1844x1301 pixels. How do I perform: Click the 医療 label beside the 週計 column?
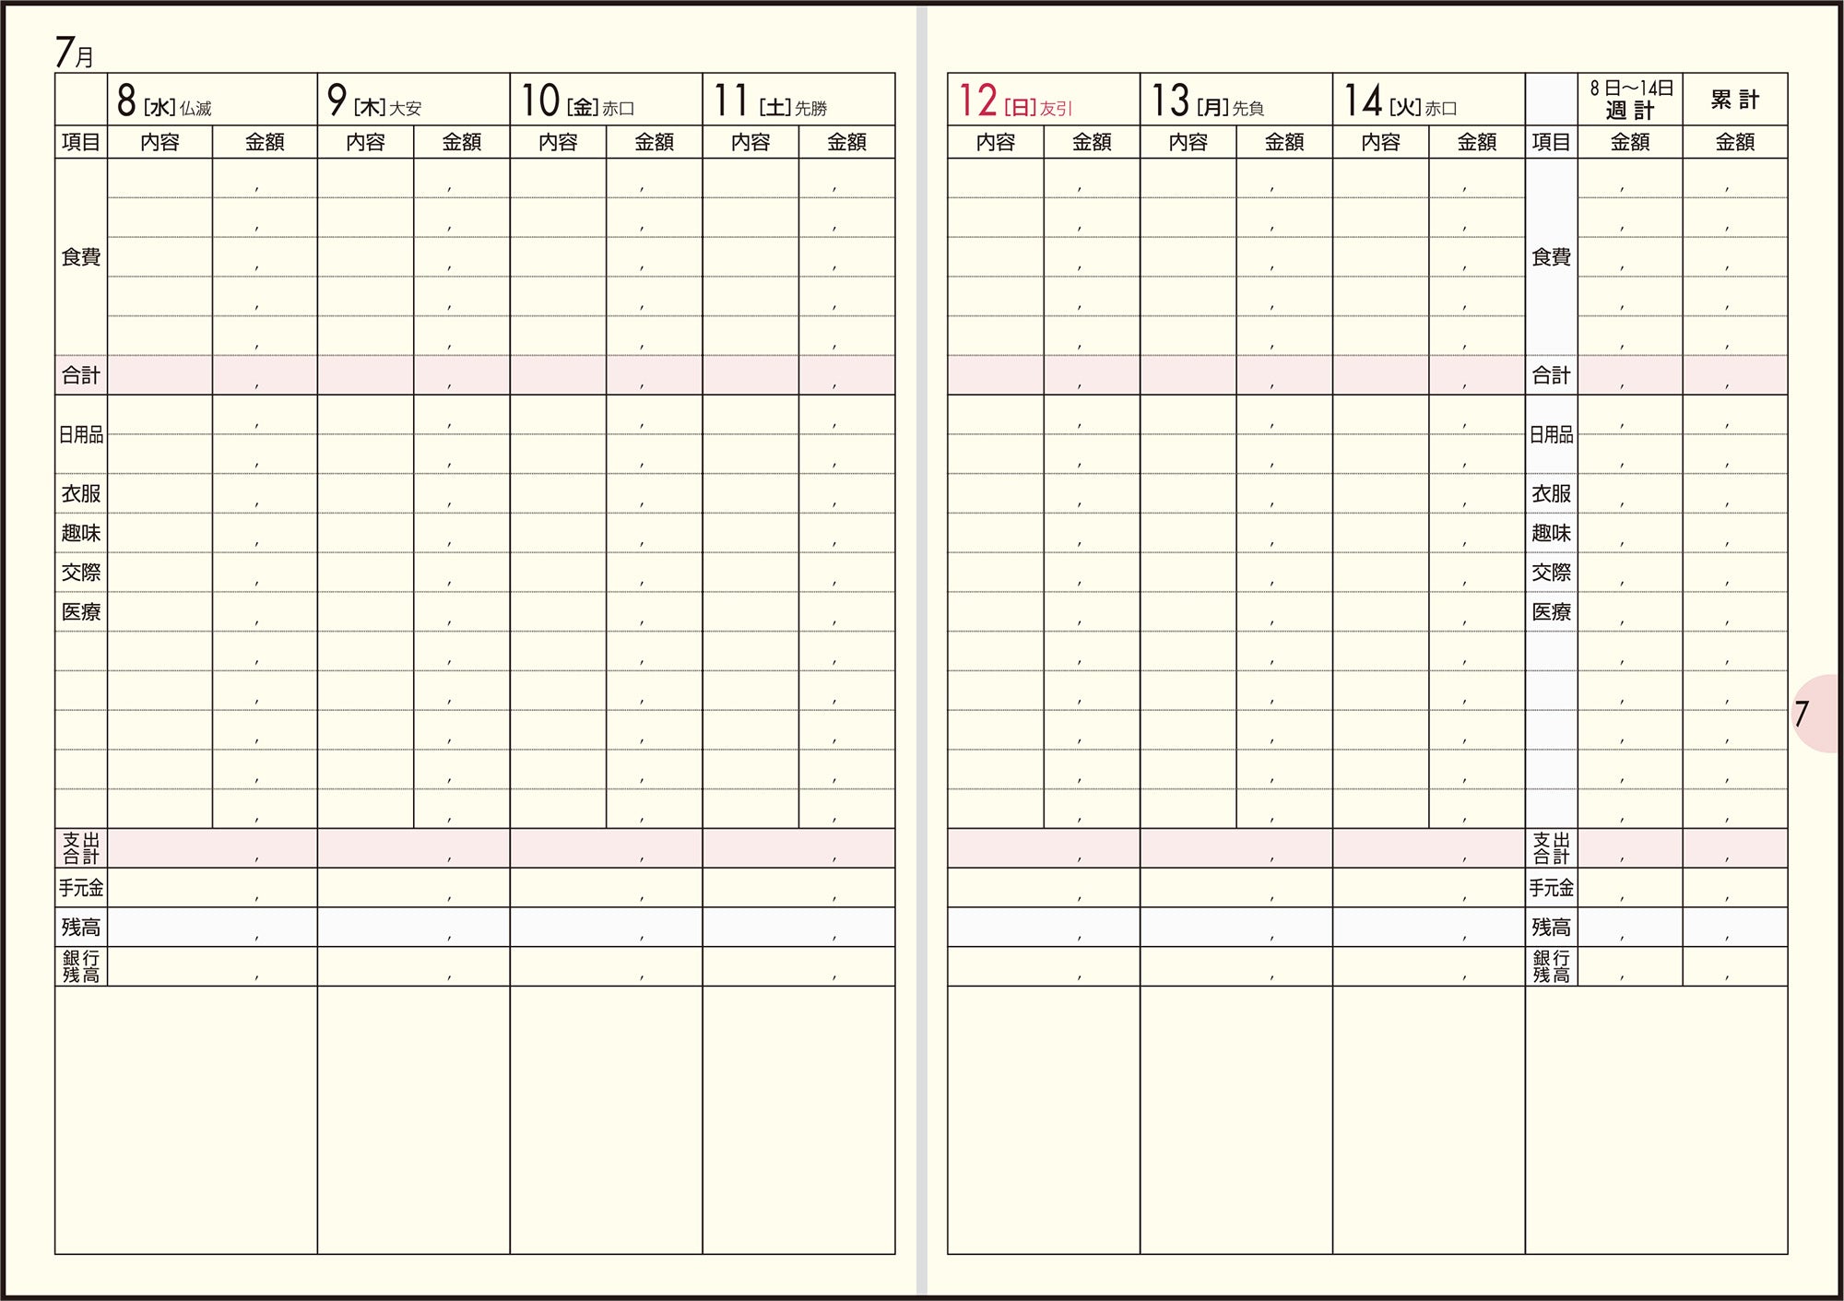pos(1551,611)
